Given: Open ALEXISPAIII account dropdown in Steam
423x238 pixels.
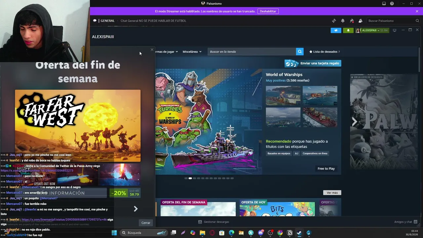Looking at the screenshot, I should click(372, 30).
